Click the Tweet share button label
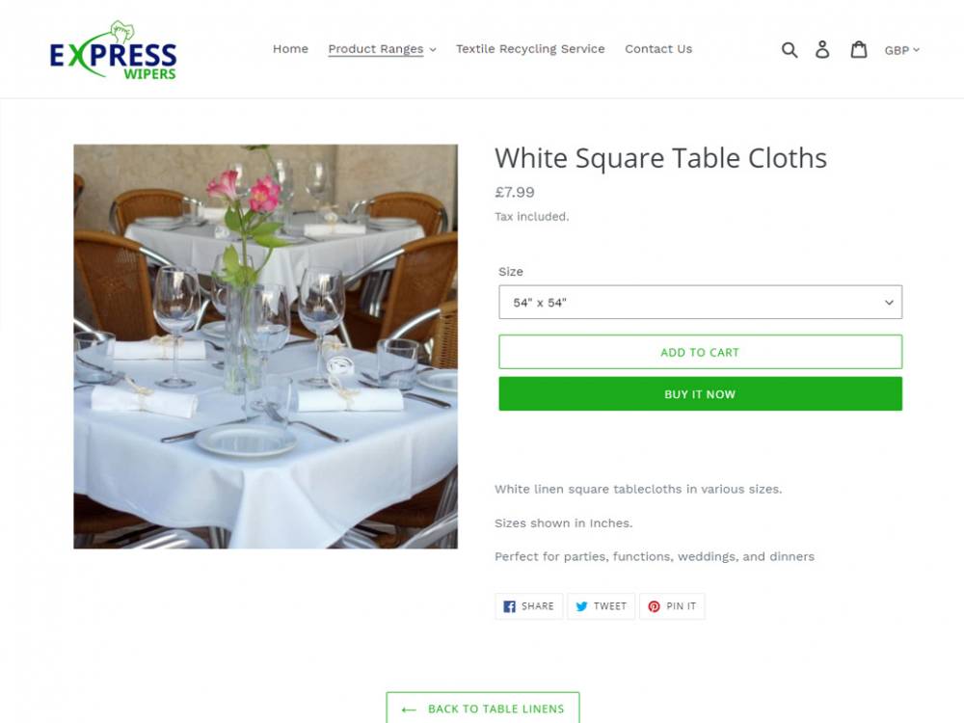This screenshot has width=964, height=723. [610, 606]
